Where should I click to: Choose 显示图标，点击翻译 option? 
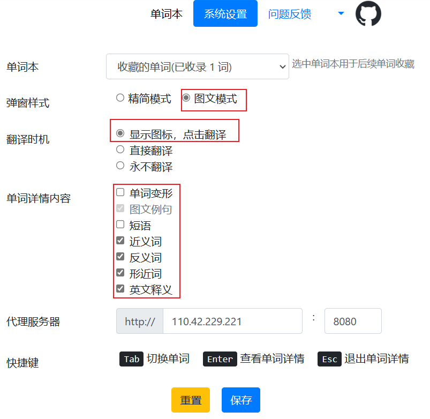[x=120, y=133]
